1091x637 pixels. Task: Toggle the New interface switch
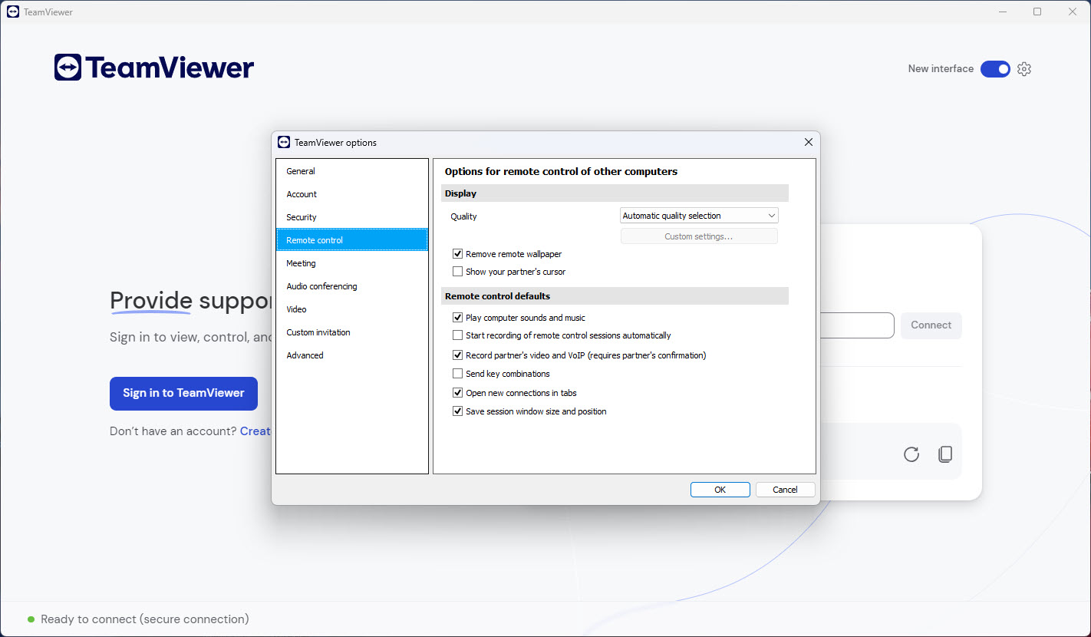(995, 69)
